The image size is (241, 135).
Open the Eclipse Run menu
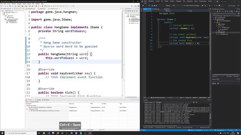33,4
